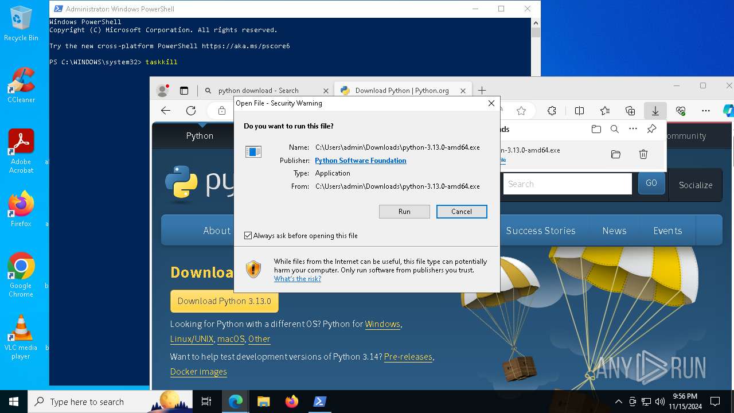Follow the Windows download link
734x413 pixels.
(382, 324)
